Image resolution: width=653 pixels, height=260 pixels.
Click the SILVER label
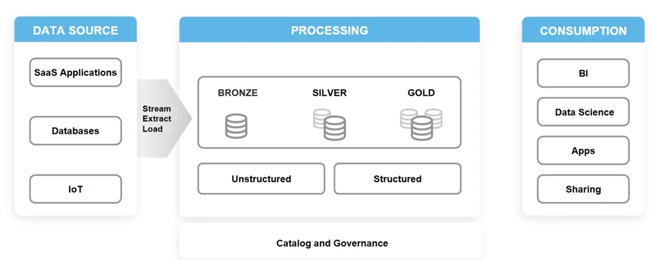pyautogui.click(x=330, y=93)
